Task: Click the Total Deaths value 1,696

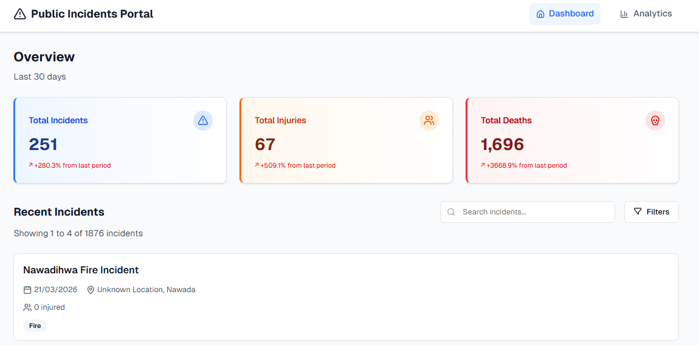Action: (502, 144)
